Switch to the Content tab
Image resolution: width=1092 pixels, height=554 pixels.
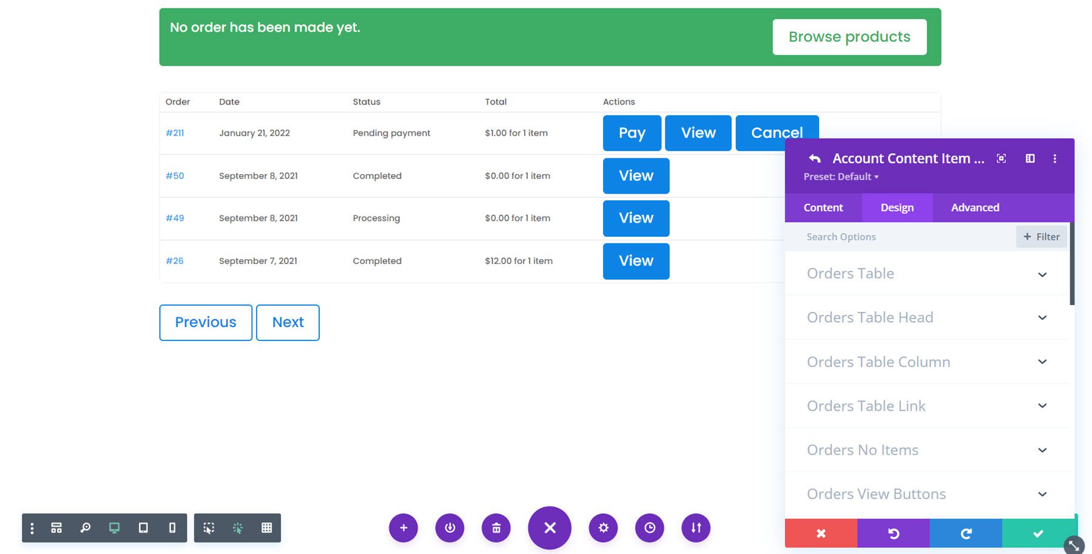click(823, 208)
